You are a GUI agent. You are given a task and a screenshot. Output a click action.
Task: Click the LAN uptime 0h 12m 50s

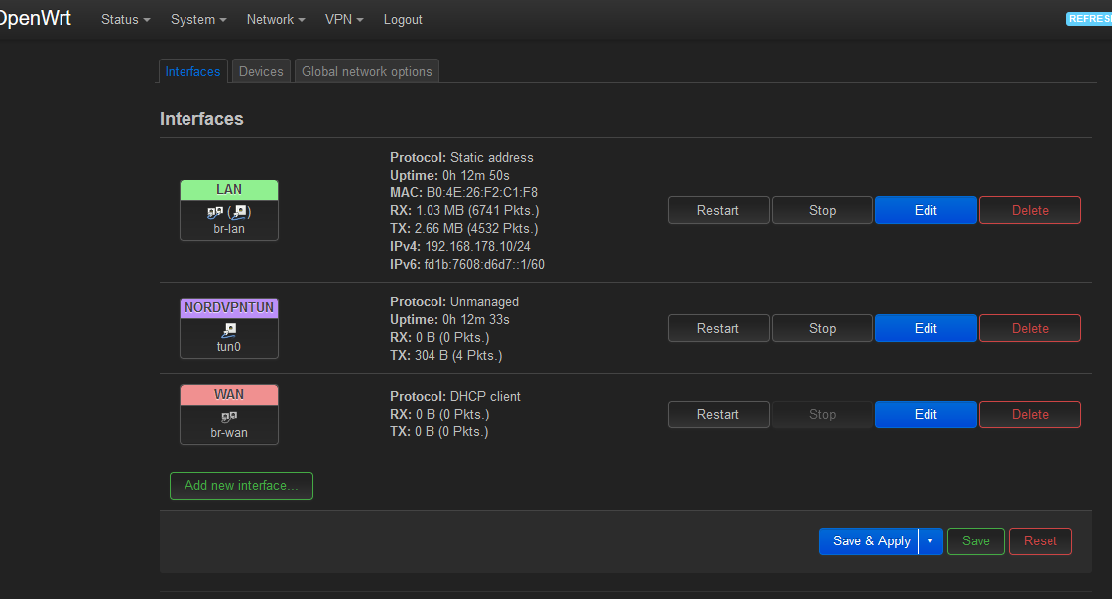point(476,176)
